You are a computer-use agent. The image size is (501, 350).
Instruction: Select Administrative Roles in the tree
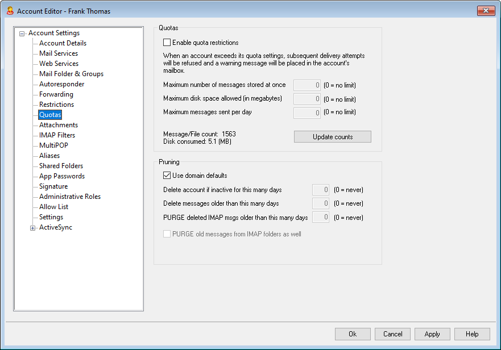[x=69, y=197]
